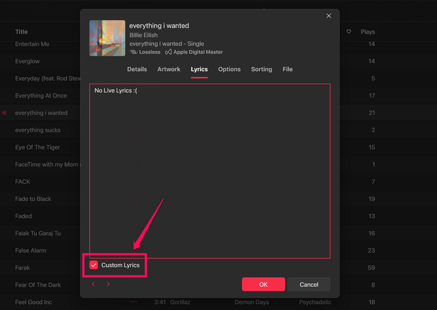437x310 pixels.
Task: Switch to the Details tab
Action: pos(137,69)
